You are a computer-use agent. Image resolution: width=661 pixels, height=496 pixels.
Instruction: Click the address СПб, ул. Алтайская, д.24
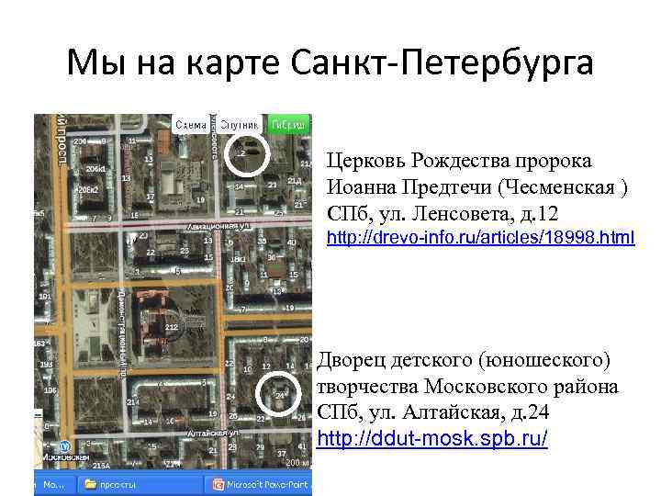pyautogui.click(x=433, y=412)
